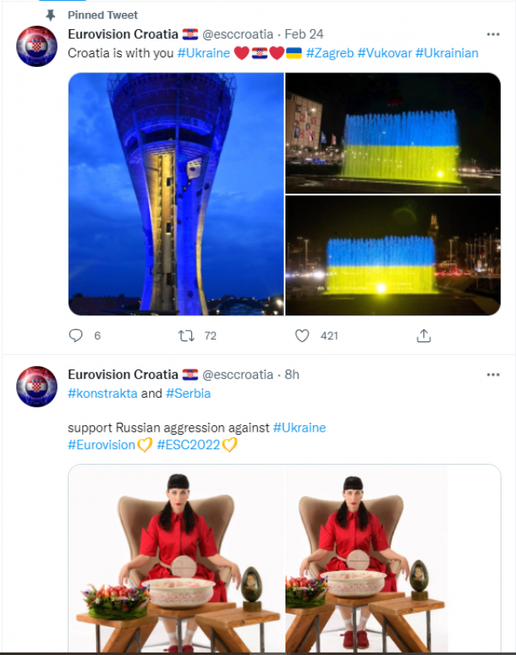Open the #Ukraine hashtag in pinned tweet
Image resolution: width=516 pixels, height=655 pixels.
click(x=204, y=53)
